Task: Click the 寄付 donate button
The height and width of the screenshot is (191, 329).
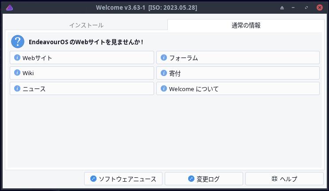Action: (238, 73)
